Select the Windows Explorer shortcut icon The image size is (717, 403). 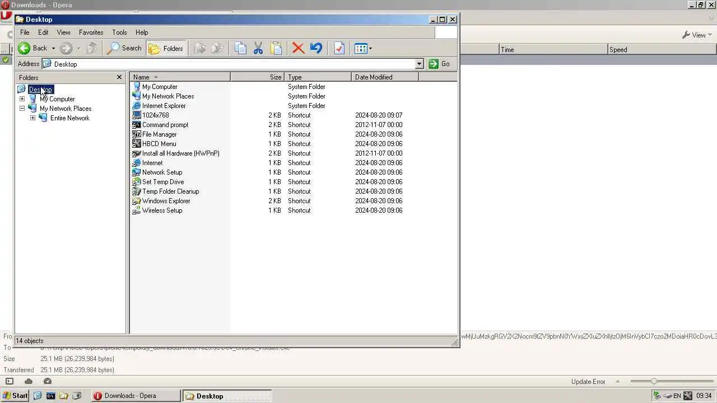(x=136, y=201)
